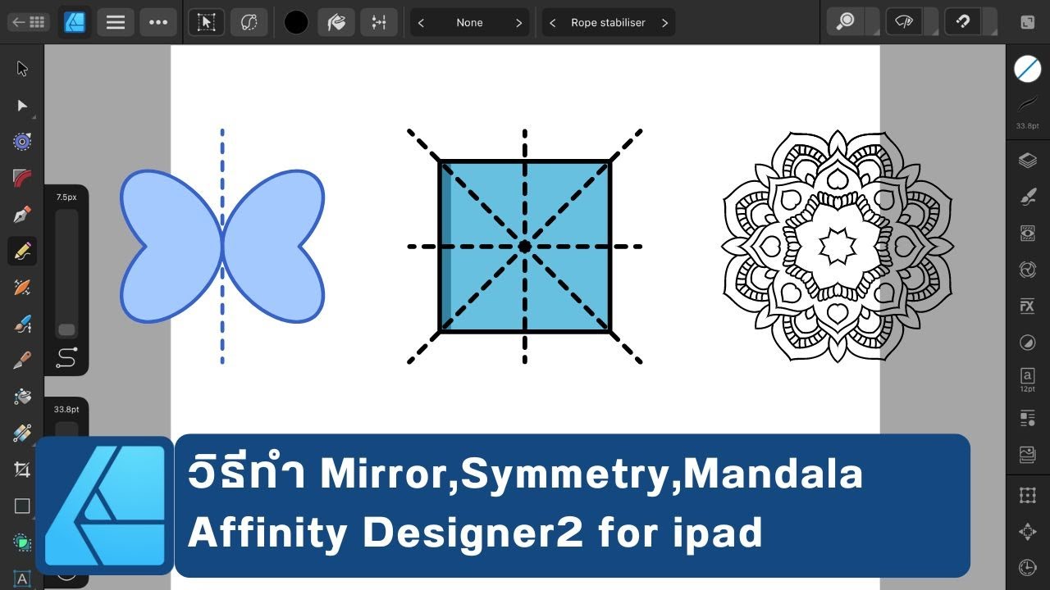Image resolution: width=1050 pixels, height=590 pixels.
Task: Toggle the freehand lasso selection button
Action: (x=249, y=22)
